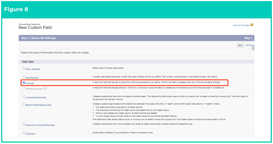Choose the Master-Detail Relationship radio button
The width and height of the screenshot is (273, 144).
tap(24, 104)
